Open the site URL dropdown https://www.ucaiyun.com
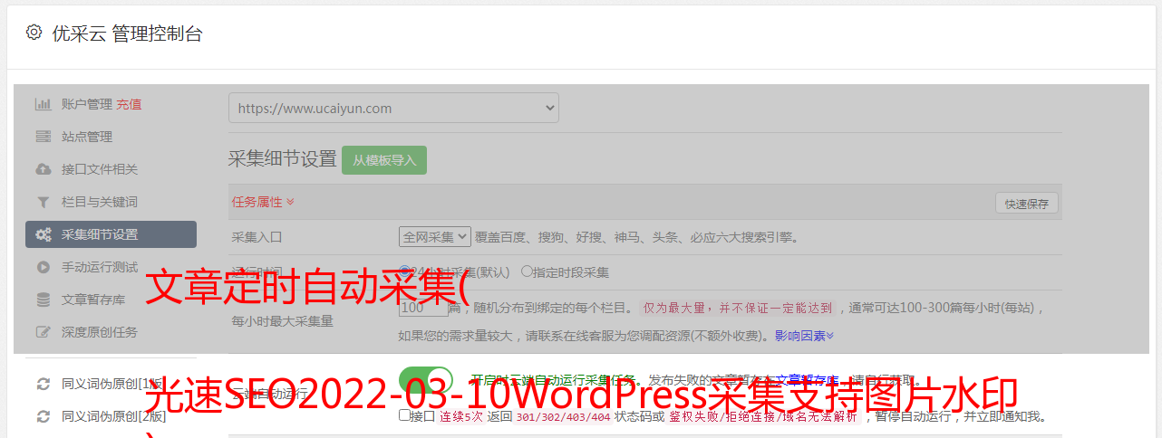1162x438 pixels. (393, 108)
